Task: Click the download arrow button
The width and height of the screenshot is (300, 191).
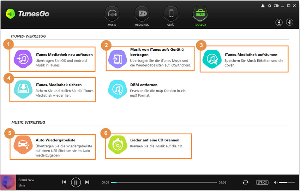Action: 279,22
